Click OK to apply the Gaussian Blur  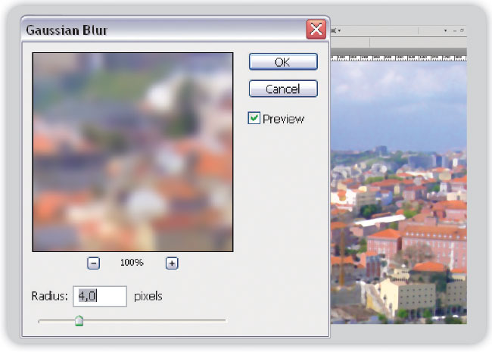click(282, 63)
